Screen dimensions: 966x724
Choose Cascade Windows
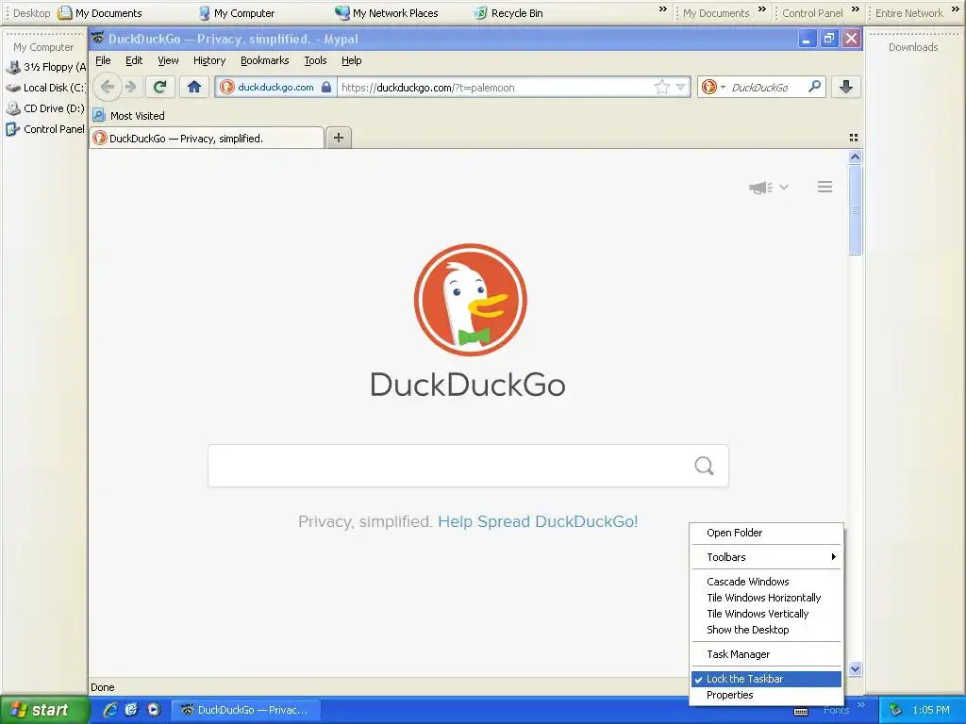tap(766, 581)
